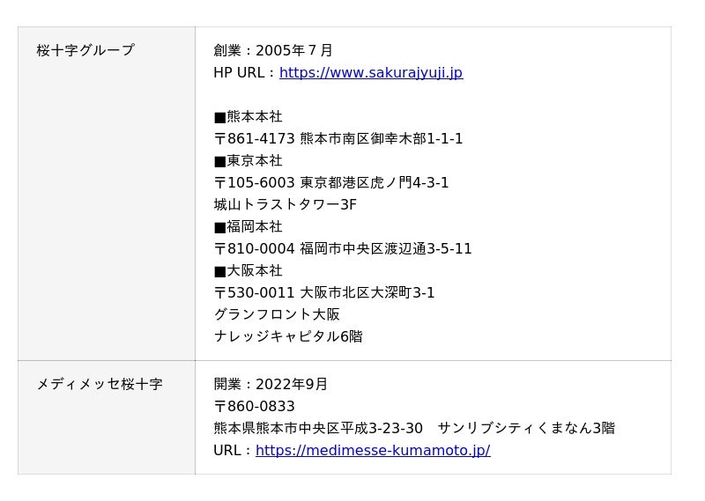Screen dimensions: 705x501
Task: Click the ■大阪本社 heading
Action: click(x=249, y=271)
